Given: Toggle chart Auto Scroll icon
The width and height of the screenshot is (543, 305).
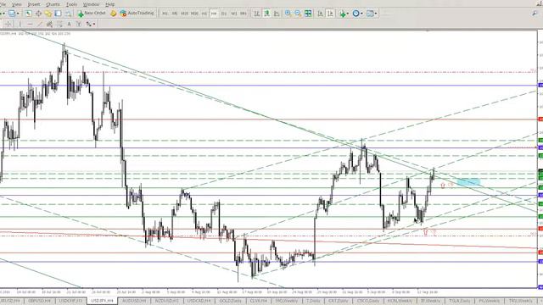Looking at the screenshot, I should click(321, 14).
